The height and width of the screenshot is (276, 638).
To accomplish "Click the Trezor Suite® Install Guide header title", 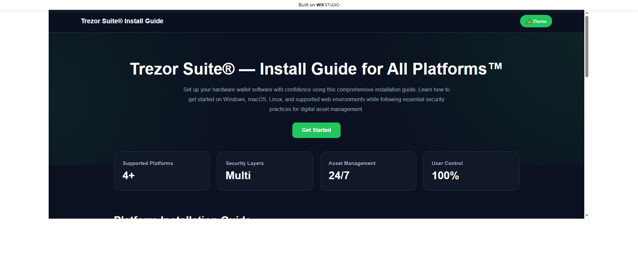I will [x=122, y=21].
